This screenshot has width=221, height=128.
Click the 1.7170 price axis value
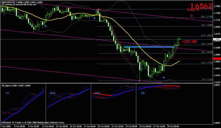[217, 20]
